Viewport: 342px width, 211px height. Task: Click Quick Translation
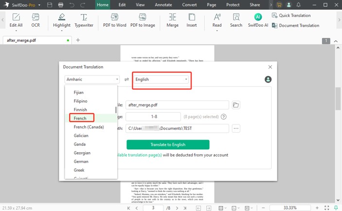(x=291, y=15)
